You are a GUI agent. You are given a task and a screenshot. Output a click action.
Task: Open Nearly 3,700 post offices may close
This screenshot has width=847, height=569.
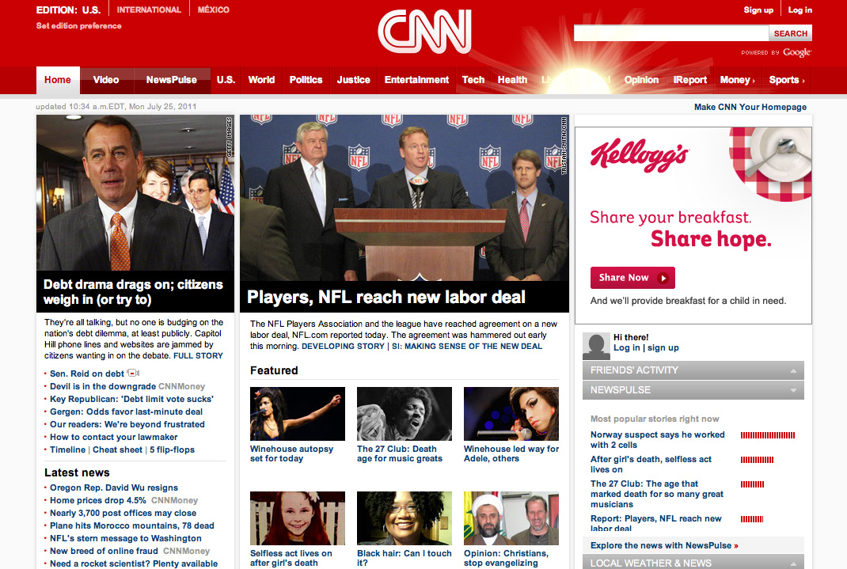123,513
